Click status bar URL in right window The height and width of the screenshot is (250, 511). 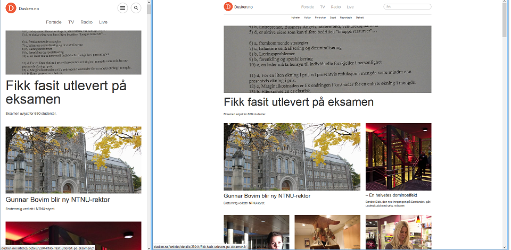(200, 247)
